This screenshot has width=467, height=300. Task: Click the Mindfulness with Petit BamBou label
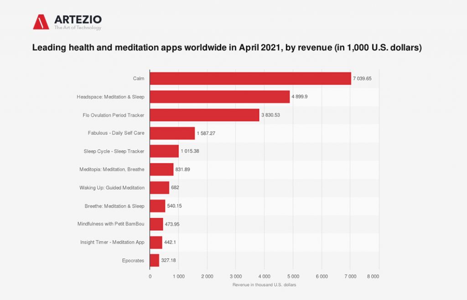tap(111, 224)
